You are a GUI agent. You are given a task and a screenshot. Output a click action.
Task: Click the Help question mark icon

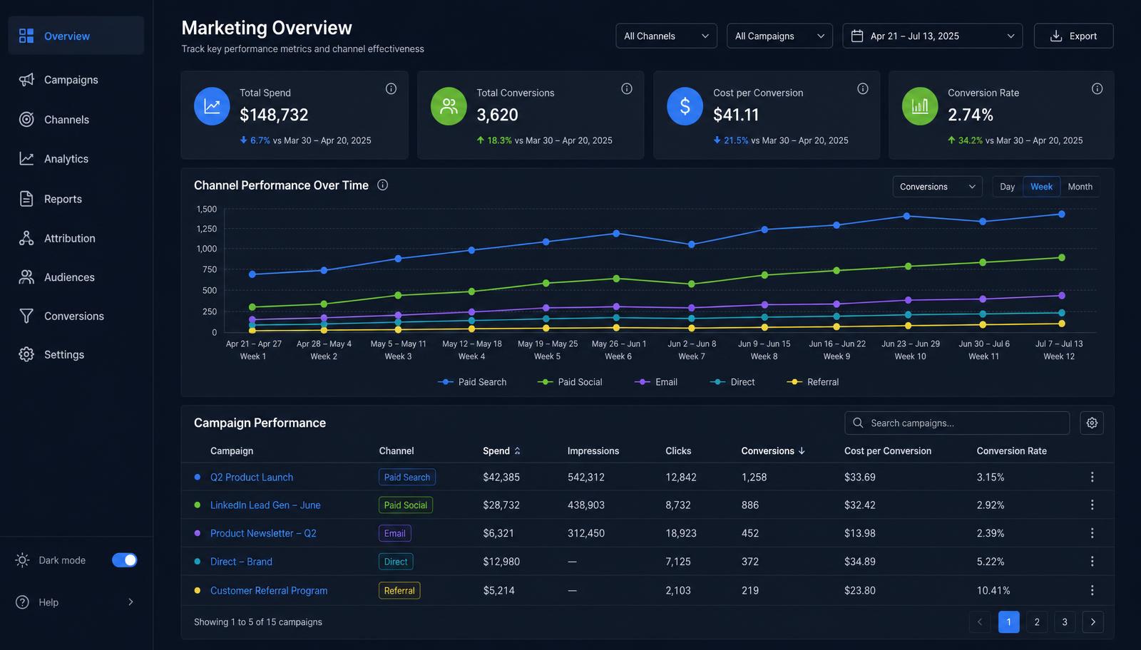pyautogui.click(x=23, y=602)
